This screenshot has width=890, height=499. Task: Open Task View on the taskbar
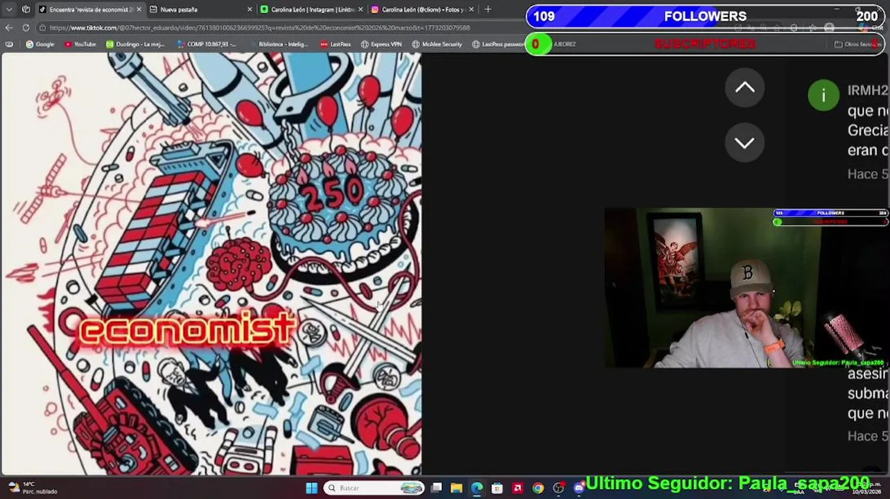point(437,488)
